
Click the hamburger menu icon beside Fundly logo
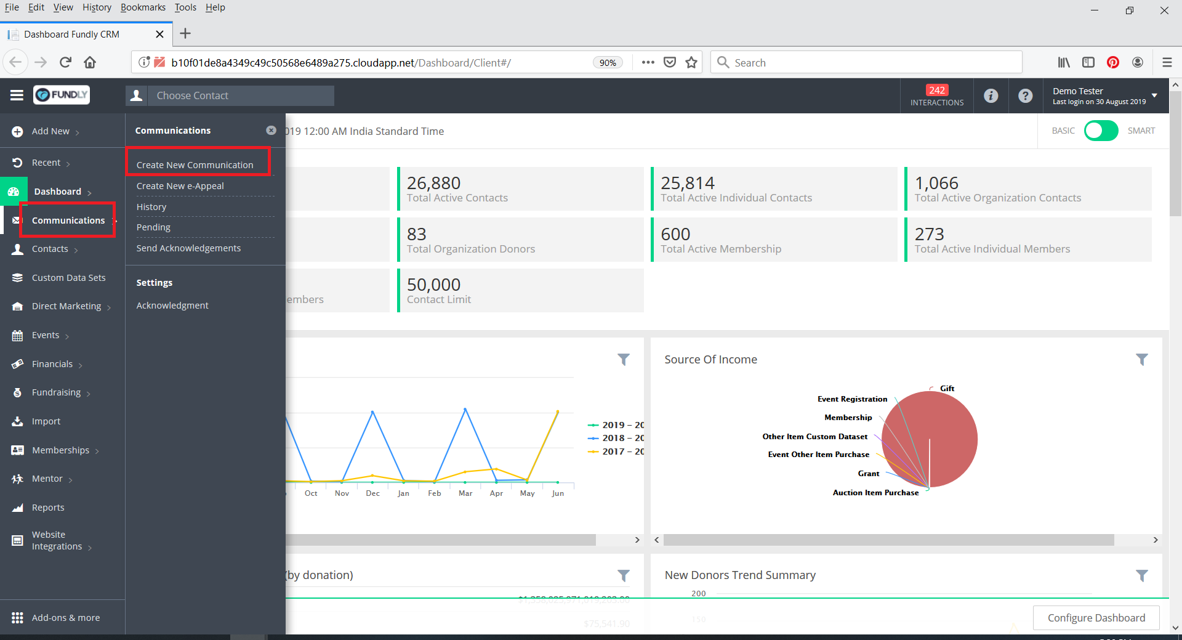[x=17, y=95]
